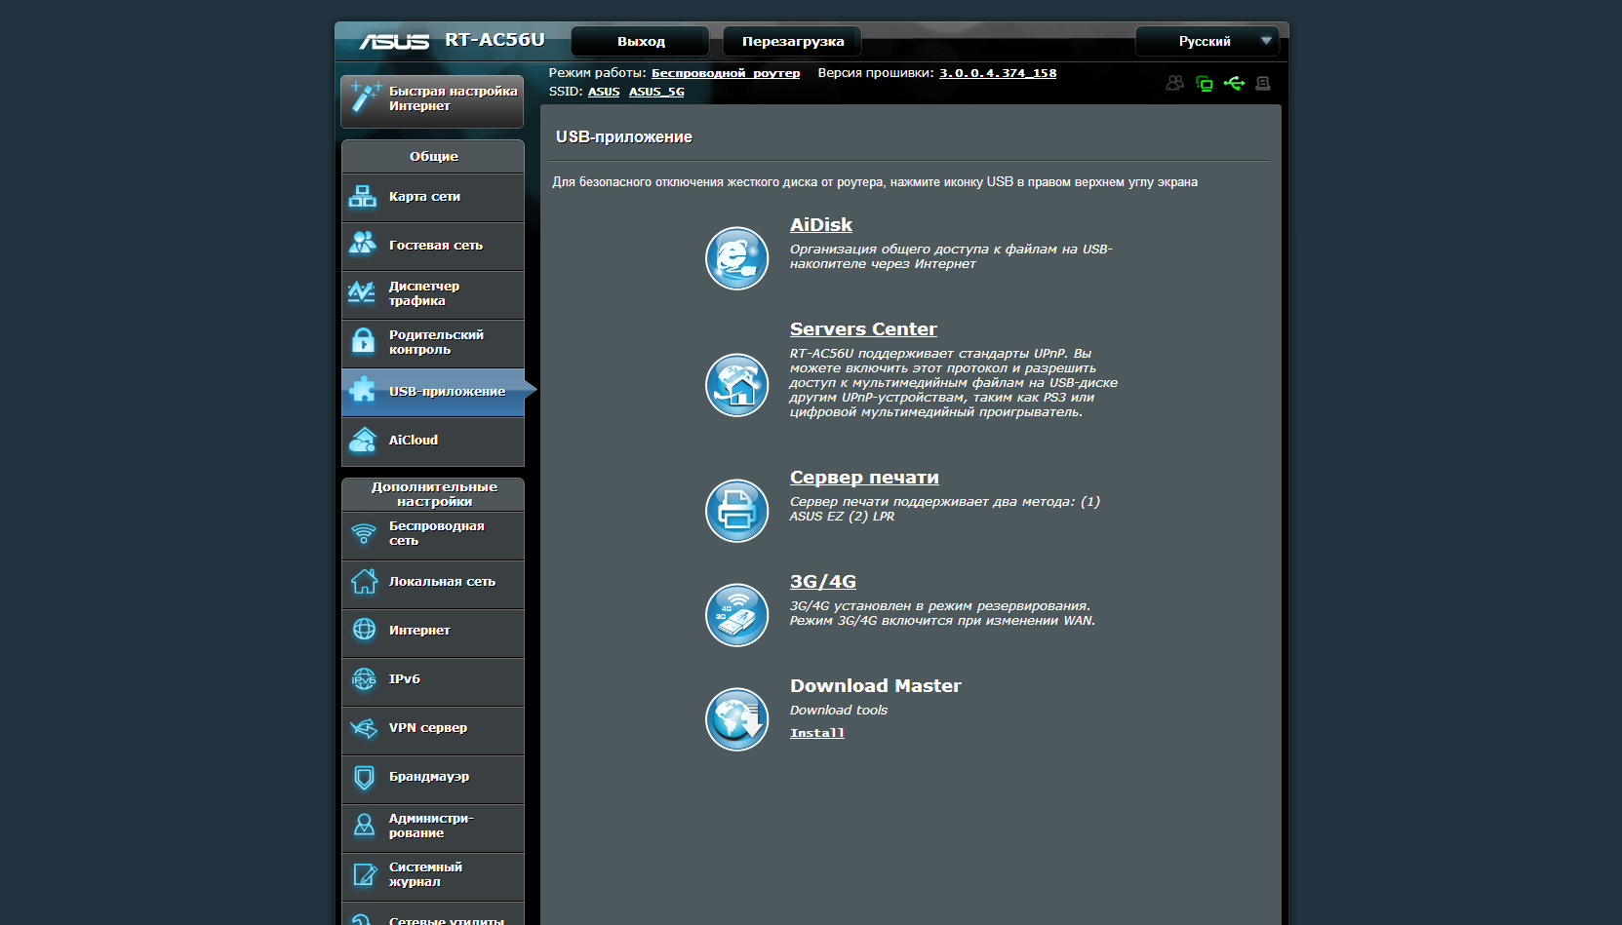Viewport: 1622px width, 925px height.
Task: Click the firewall shield icon
Action: point(364,777)
